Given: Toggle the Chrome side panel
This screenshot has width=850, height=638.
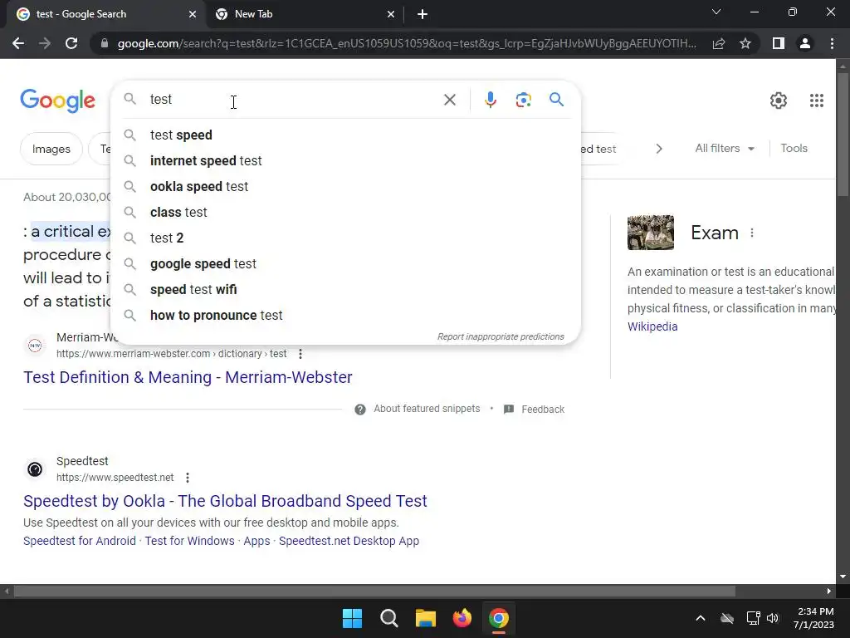Looking at the screenshot, I should (779, 43).
